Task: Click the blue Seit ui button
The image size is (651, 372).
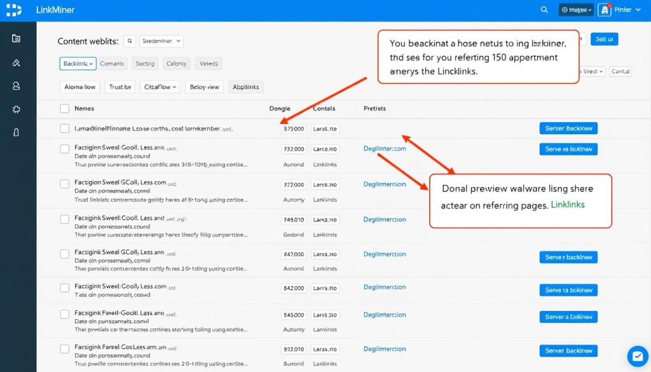Action: coord(603,39)
